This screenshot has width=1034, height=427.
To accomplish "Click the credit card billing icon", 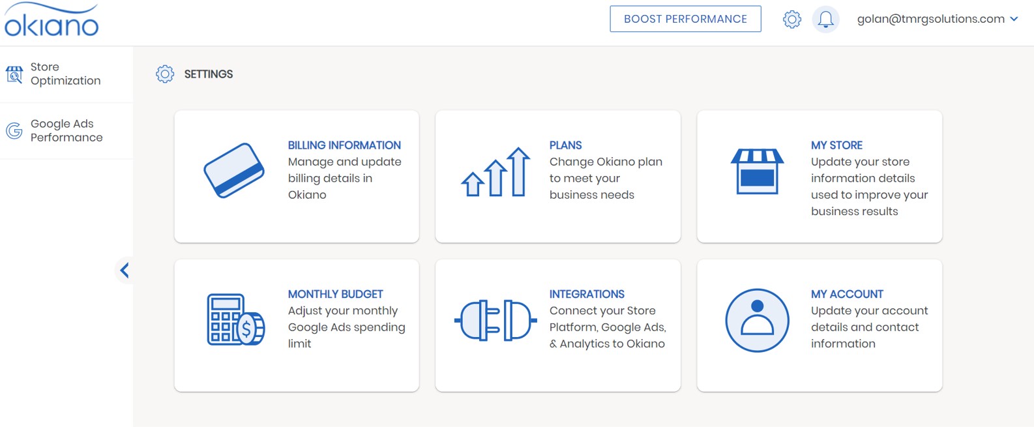I will click(234, 170).
